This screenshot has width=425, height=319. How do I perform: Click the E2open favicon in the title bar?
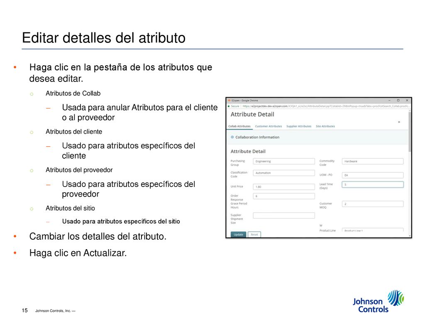click(x=229, y=101)
